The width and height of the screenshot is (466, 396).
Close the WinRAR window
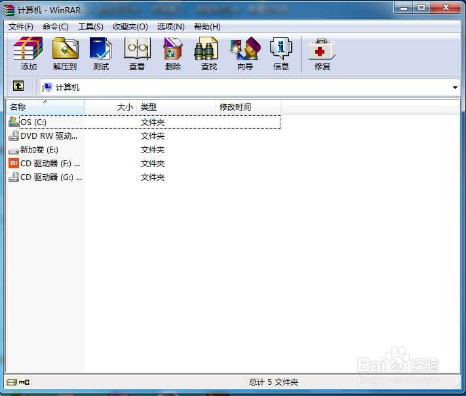click(446, 8)
